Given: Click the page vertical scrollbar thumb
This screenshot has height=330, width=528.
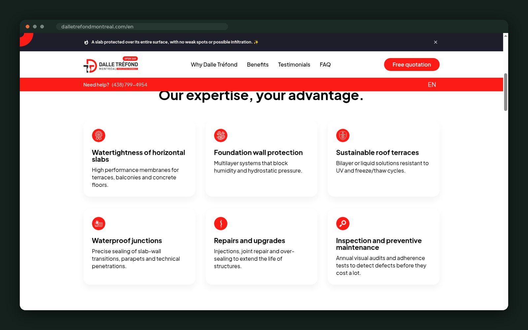Looking at the screenshot, I should [x=506, y=92].
